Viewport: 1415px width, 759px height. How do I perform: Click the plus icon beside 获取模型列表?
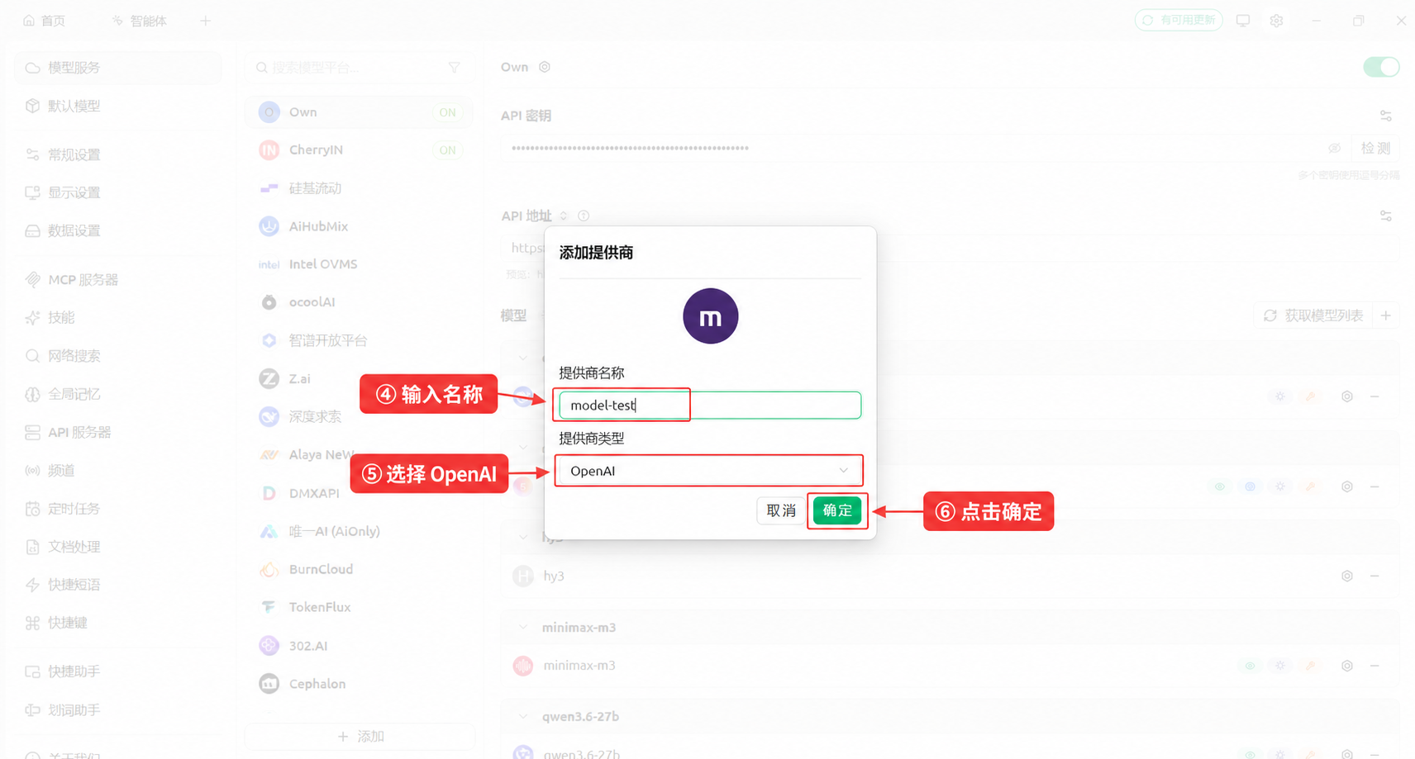pos(1386,315)
